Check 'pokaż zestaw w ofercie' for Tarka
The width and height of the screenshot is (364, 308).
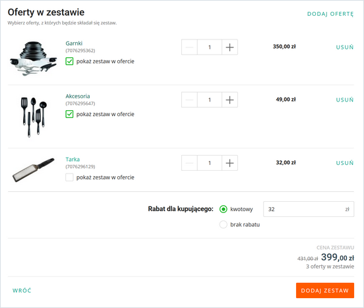(69, 177)
